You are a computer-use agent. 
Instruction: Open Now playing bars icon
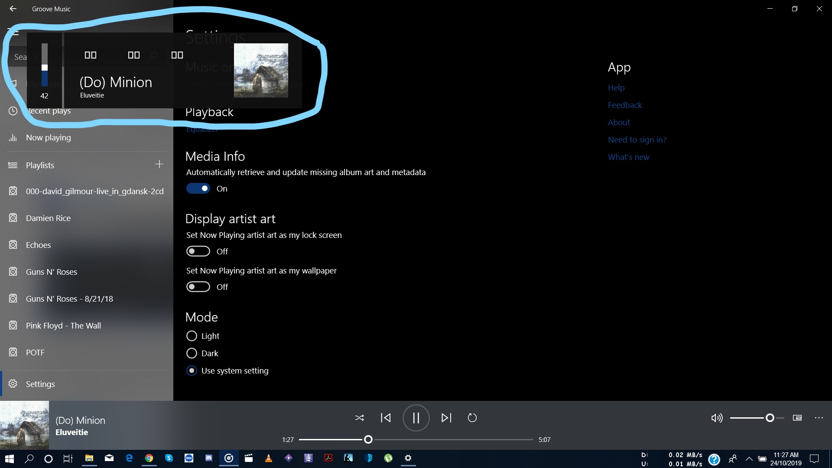13,138
